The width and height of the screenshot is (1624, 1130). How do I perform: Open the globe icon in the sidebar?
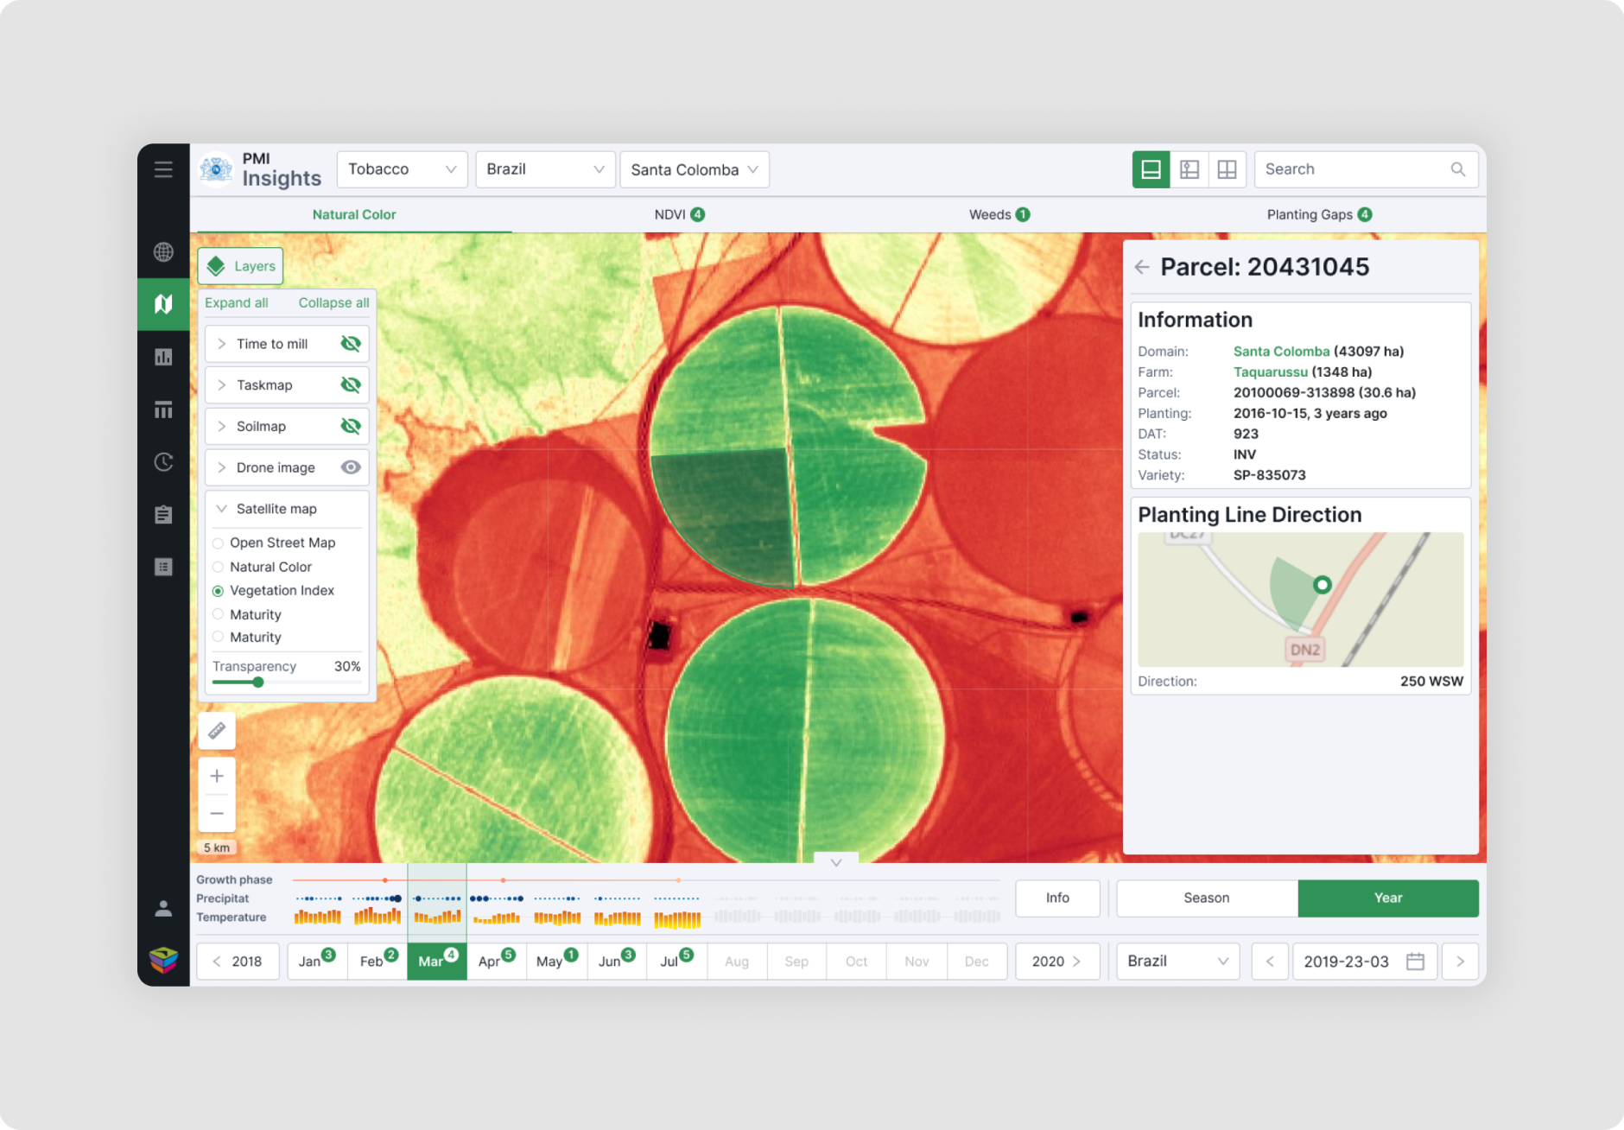pos(163,252)
